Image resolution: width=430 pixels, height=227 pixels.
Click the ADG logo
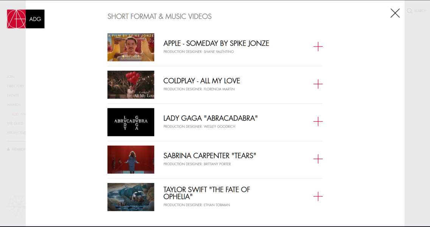coord(25,19)
